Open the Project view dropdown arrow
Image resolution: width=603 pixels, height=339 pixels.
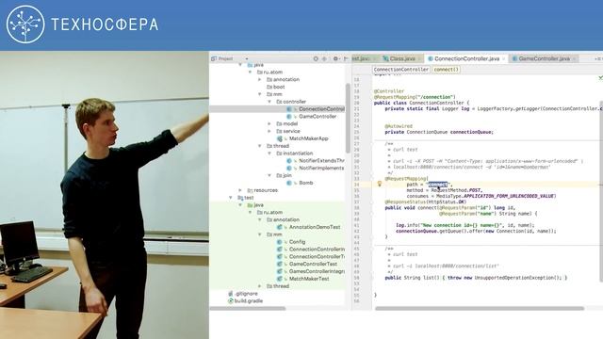point(246,58)
